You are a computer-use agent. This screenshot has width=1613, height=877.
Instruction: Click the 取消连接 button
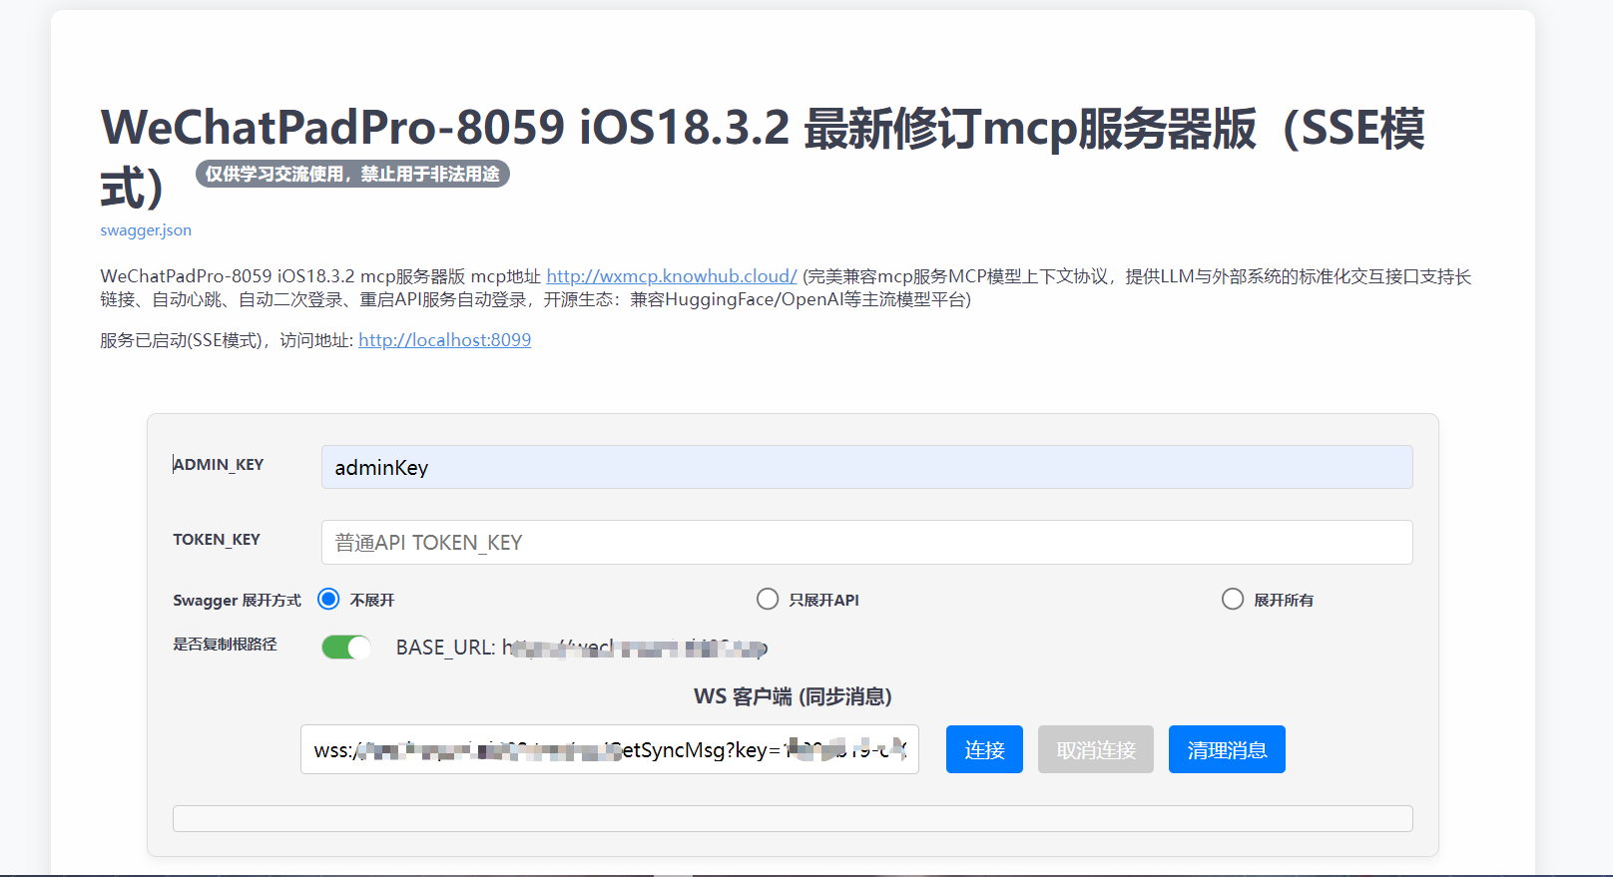coord(1095,750)
